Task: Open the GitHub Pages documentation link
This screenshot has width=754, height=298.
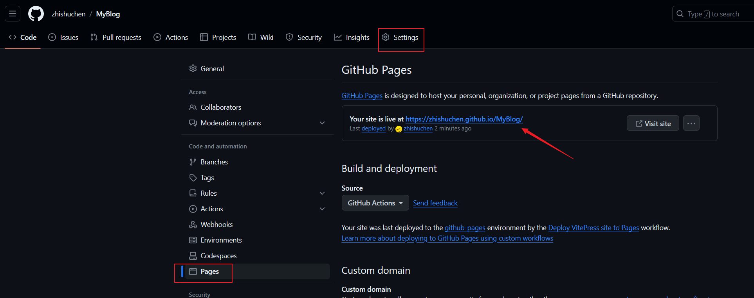Action: (362, 96)
